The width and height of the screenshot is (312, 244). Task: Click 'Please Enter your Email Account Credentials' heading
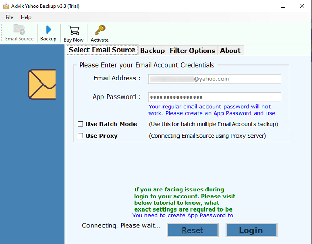click(x=146, y=65)
